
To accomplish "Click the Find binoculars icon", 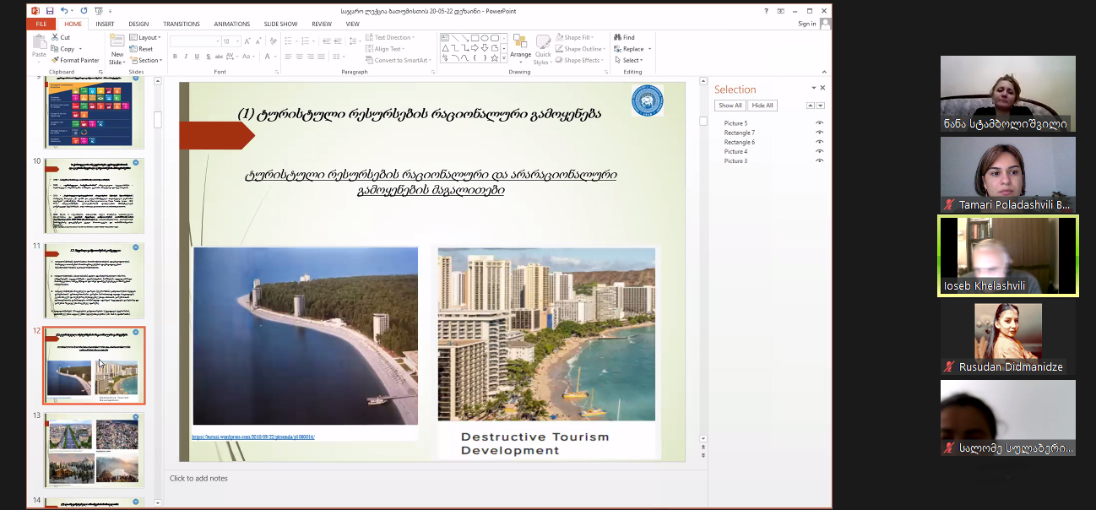I will 619,38.
